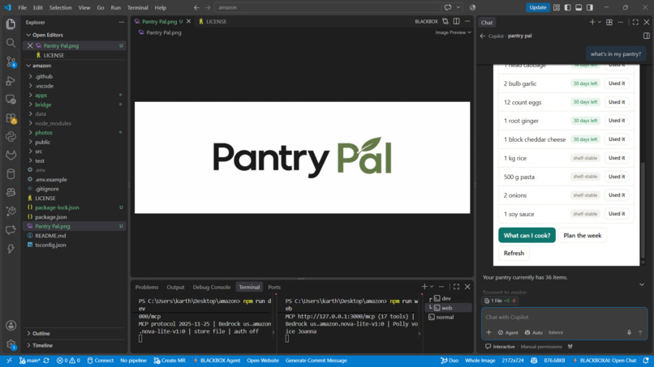Click Used it for 12 count eggs

tap(617, 102)
